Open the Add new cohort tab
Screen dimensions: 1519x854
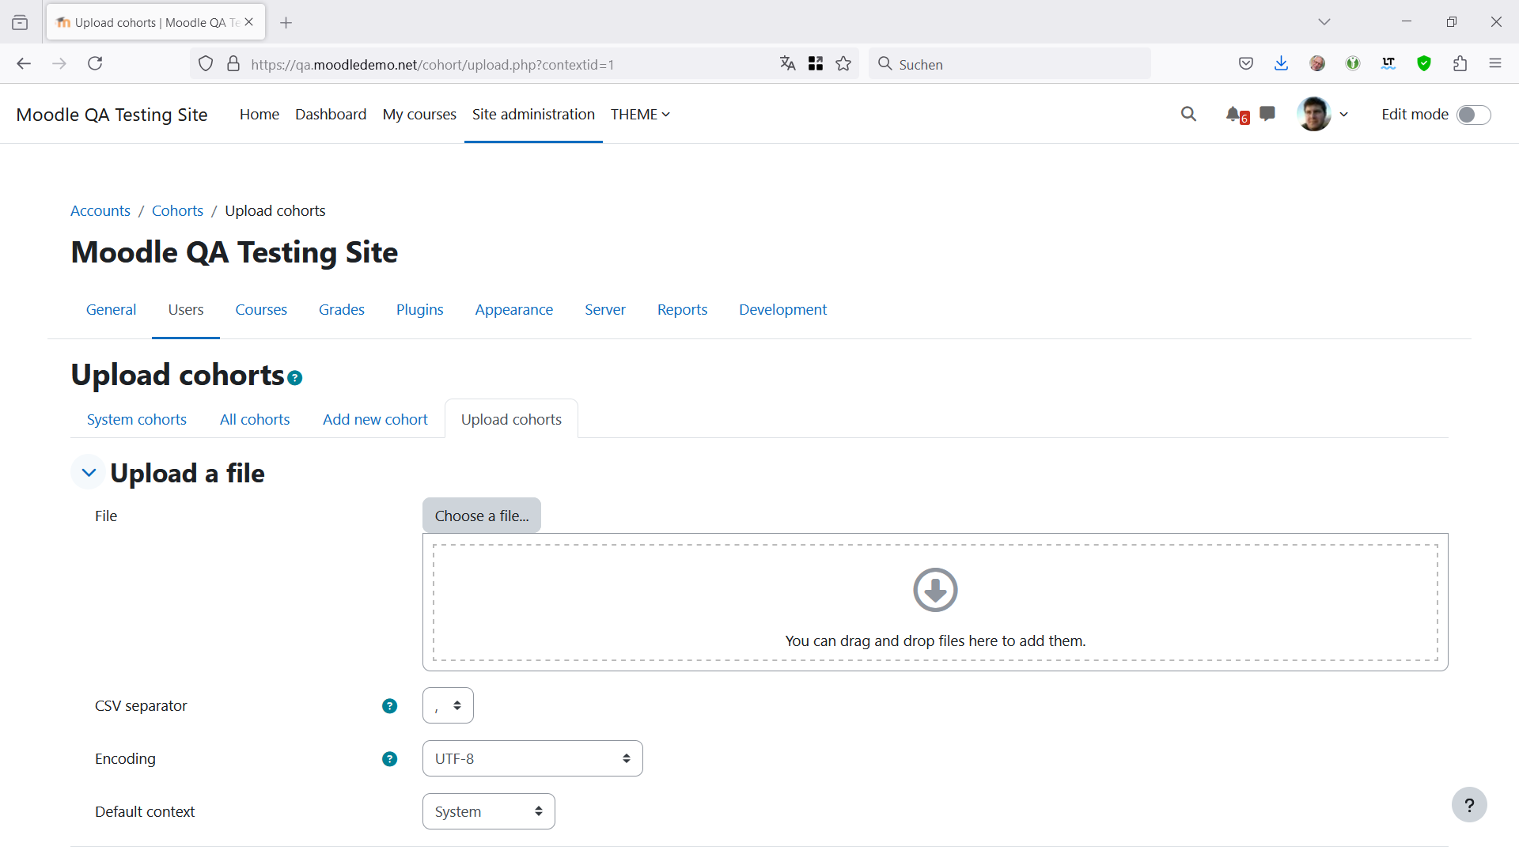(x=375, y=420)
